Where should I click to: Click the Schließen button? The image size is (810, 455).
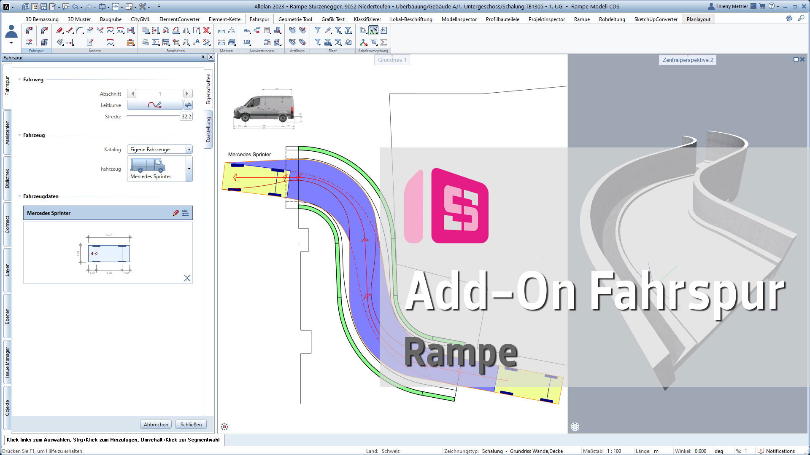pos(191,424)
